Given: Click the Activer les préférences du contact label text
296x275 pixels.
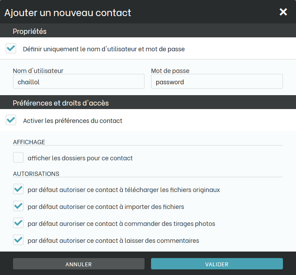Looking at the screenshot, I should (x=73, y=121).
